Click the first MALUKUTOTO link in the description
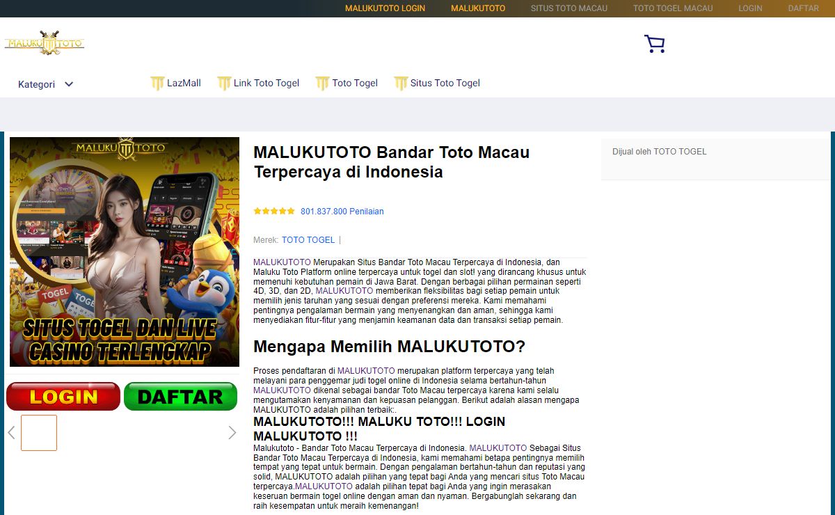This screenshot has width=835, height=515. (282, 262)
